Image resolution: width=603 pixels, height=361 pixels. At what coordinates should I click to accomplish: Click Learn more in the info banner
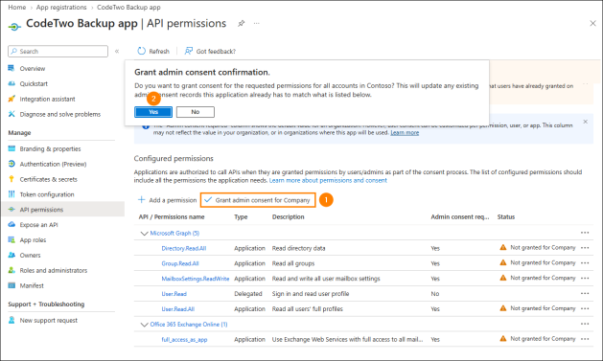pyautogui.click(x=405, y=132)
